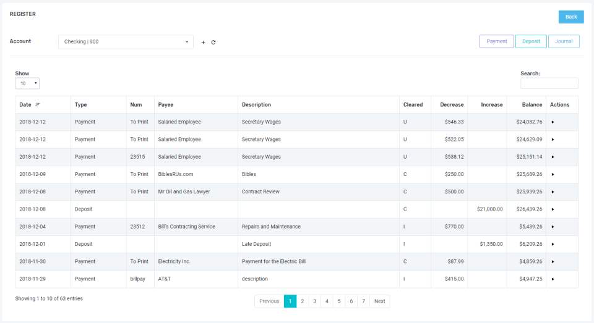Focus the Search input field
The width and height of the screenshot is (594, 323).
(x=549, y=83)
